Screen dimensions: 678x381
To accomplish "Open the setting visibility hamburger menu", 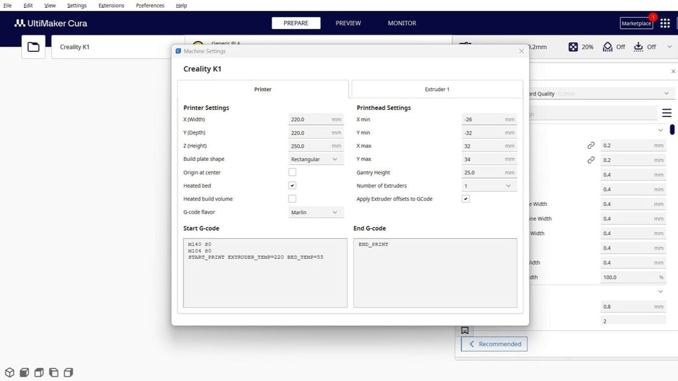I will coord(667,113).
